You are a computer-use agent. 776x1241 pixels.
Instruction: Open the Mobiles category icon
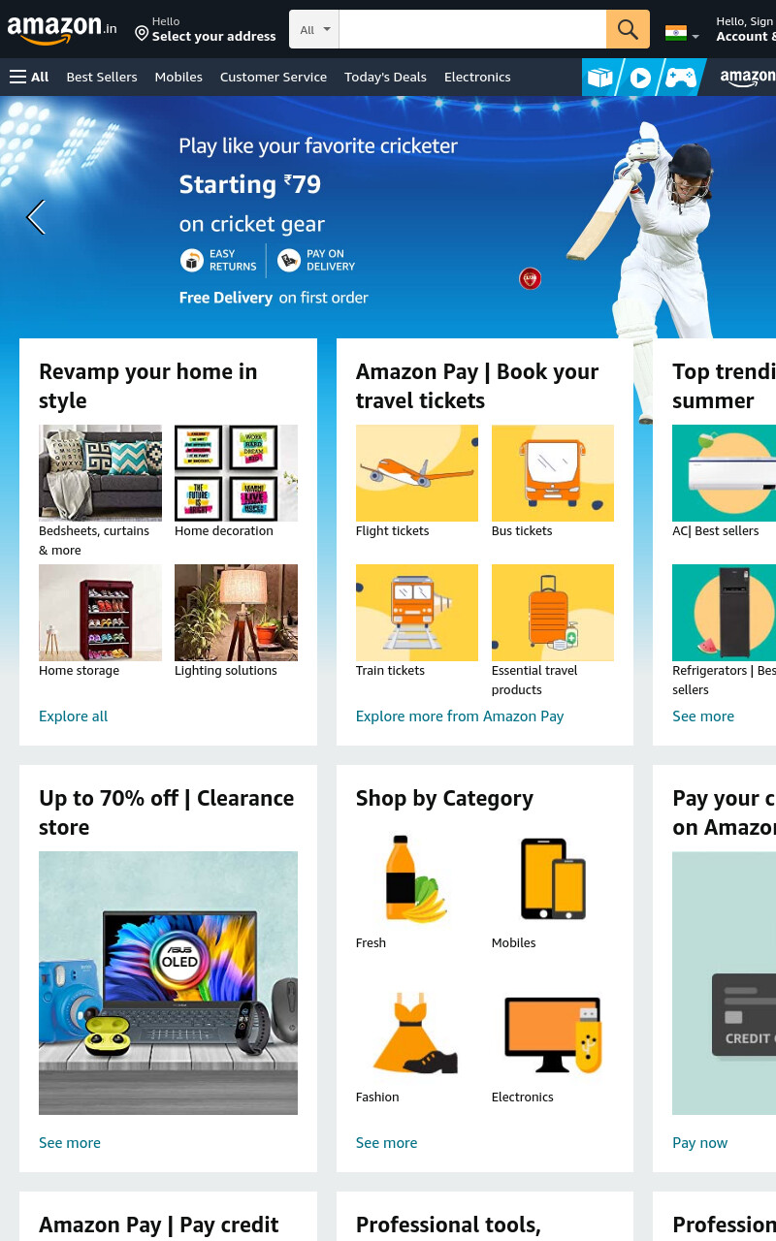[553, 878]
